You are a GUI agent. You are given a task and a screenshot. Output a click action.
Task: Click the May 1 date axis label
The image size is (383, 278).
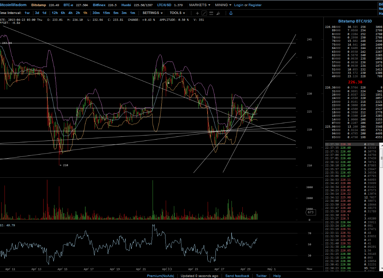point(271,269)
